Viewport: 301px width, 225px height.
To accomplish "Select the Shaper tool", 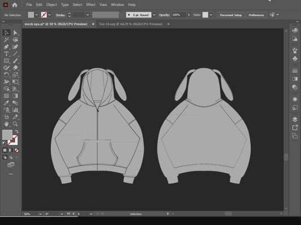I will coord(6,67).
